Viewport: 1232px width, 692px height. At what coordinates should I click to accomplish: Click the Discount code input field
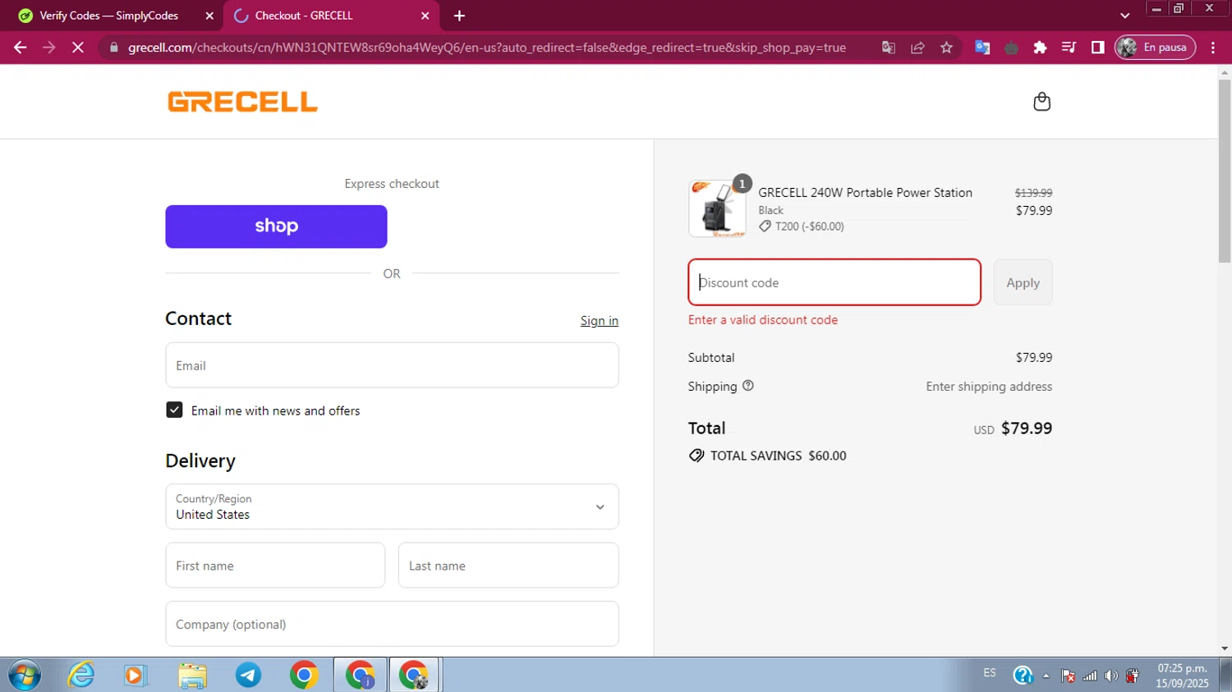pos(834,282)
